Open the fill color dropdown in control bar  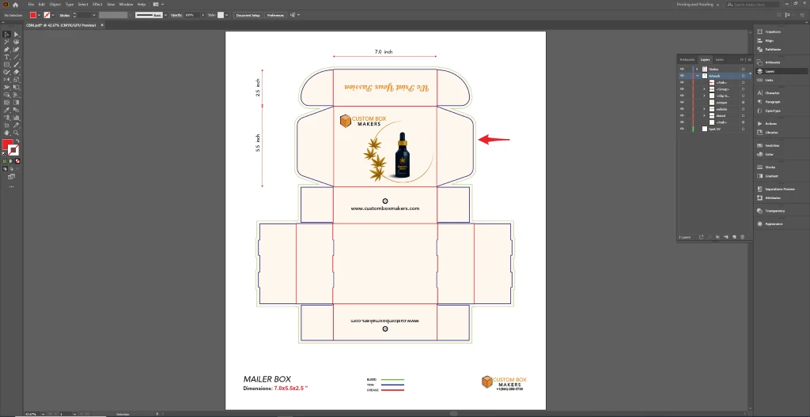(x=40, y=15)
